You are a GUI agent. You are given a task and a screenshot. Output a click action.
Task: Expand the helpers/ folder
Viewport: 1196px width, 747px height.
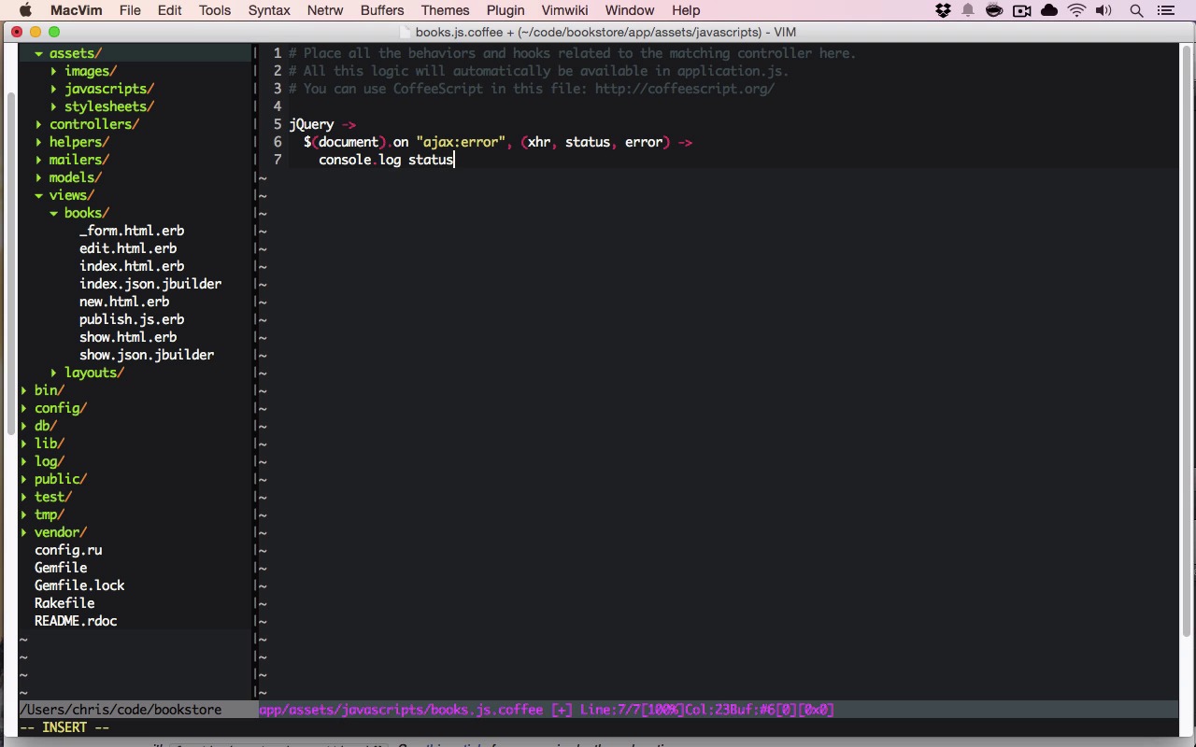(38, 142)
